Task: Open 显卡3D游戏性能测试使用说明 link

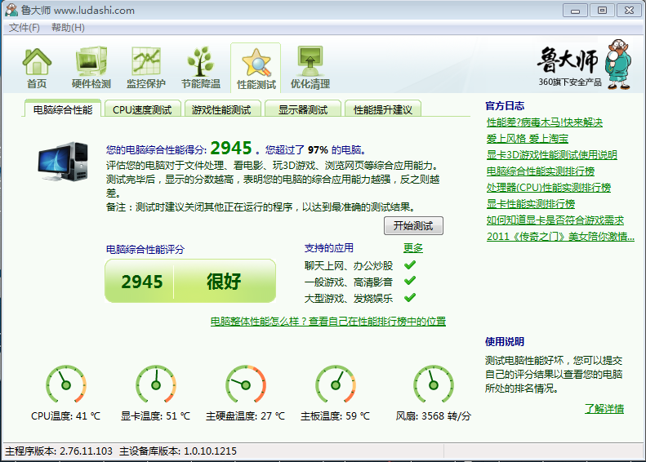Action: tap(551, 155)
